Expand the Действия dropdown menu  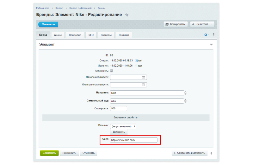point(202,24)
